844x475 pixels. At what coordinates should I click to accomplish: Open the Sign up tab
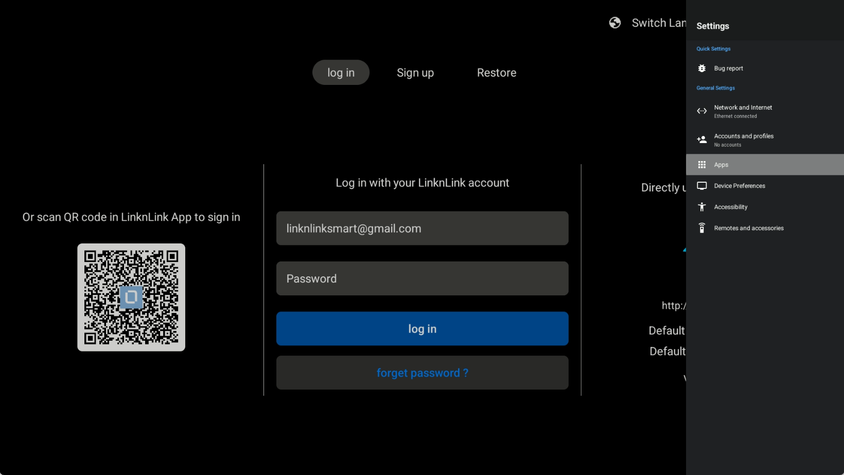(415, 73)
